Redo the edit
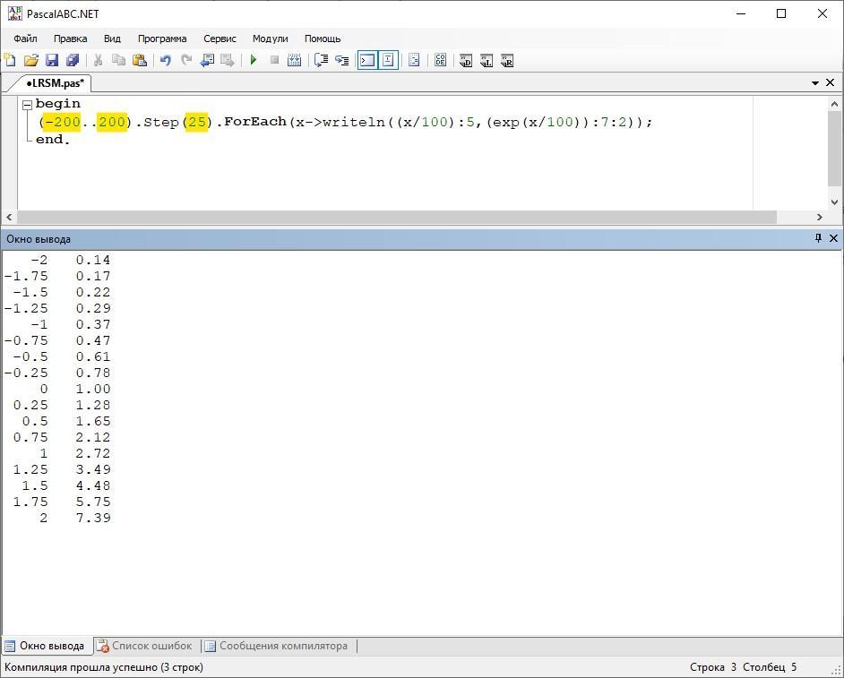 [186, 60]
